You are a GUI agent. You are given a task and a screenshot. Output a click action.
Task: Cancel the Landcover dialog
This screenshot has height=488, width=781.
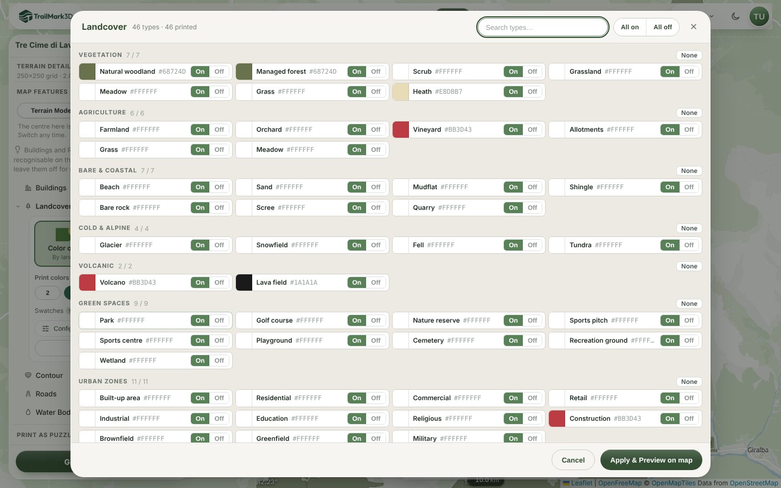tap(573, 460)
